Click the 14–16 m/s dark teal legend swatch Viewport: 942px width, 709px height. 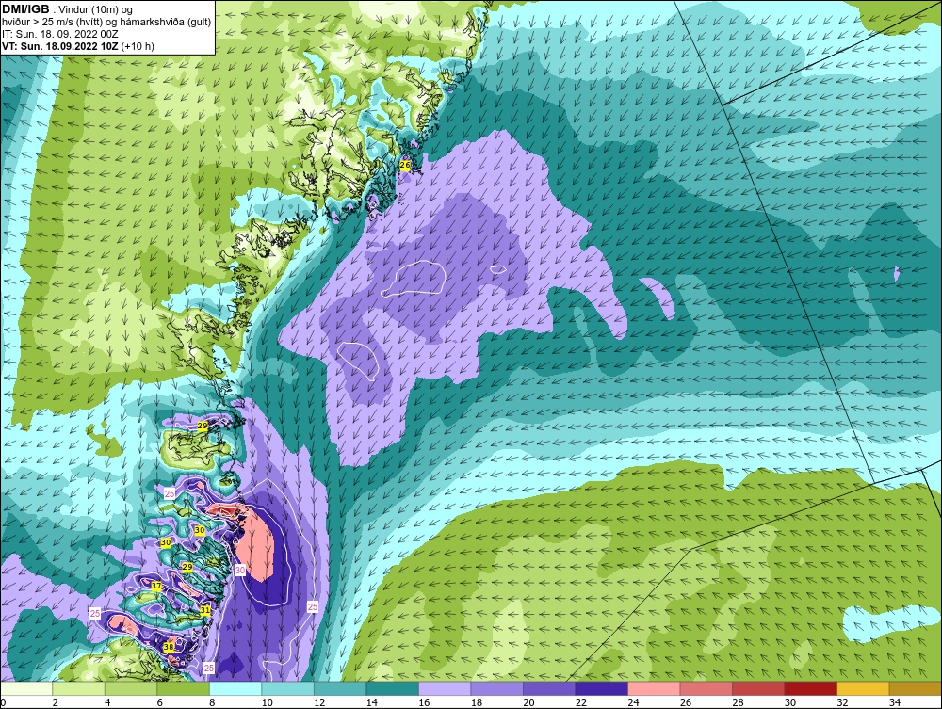[392, 688]
